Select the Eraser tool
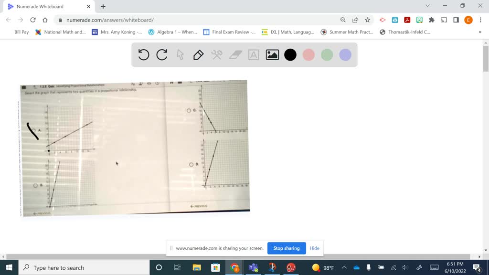Image resolution: width=489 pixels, height=275 pixels. coord(234,54)
